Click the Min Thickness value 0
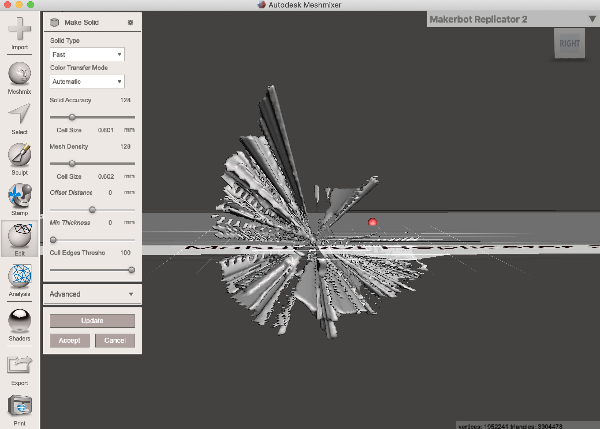This screenshot has height=429, width=600. (110, 223)
